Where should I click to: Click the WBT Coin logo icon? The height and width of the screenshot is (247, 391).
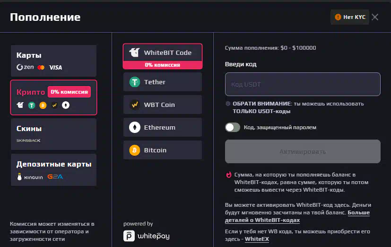pyautogui.click(x=135, y=105)
